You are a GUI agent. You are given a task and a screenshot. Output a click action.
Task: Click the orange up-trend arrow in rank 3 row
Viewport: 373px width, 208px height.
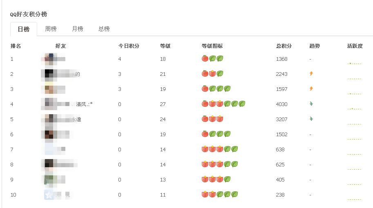(x=311, y=89)
